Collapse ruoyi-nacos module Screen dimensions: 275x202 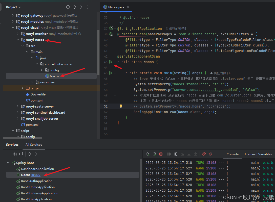(17, 40)
